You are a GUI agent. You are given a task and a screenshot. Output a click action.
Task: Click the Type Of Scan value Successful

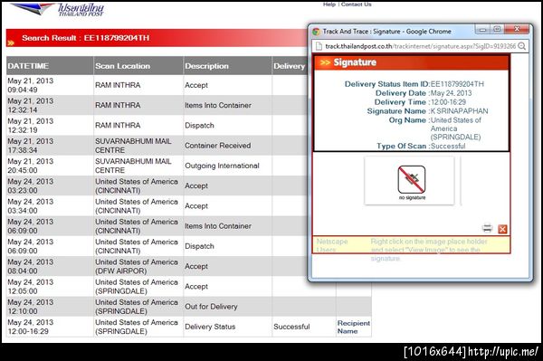tap(448, 146)
